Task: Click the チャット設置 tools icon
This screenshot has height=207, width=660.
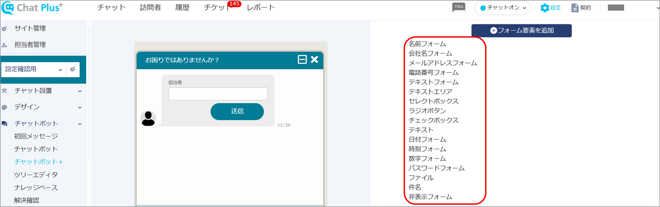Action: (x=4, y=91)
